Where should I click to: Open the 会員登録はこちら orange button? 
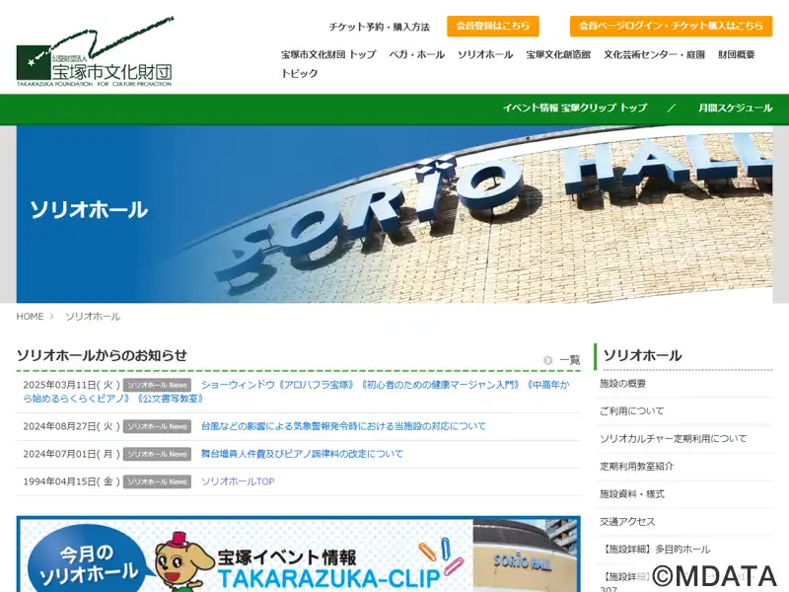pos(492,27)
